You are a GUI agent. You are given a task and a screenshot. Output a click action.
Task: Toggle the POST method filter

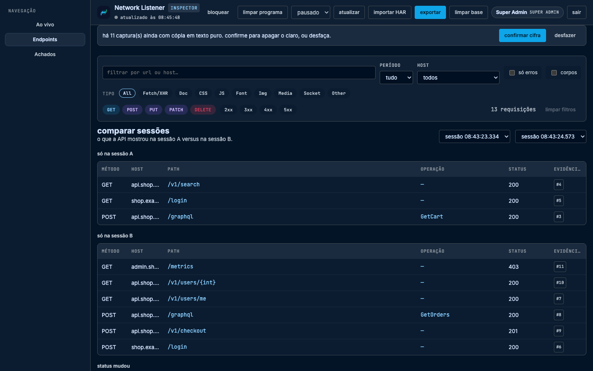click(x=133, y=110)
